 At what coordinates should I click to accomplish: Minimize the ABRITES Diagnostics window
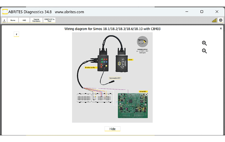[x=187, y=12]
